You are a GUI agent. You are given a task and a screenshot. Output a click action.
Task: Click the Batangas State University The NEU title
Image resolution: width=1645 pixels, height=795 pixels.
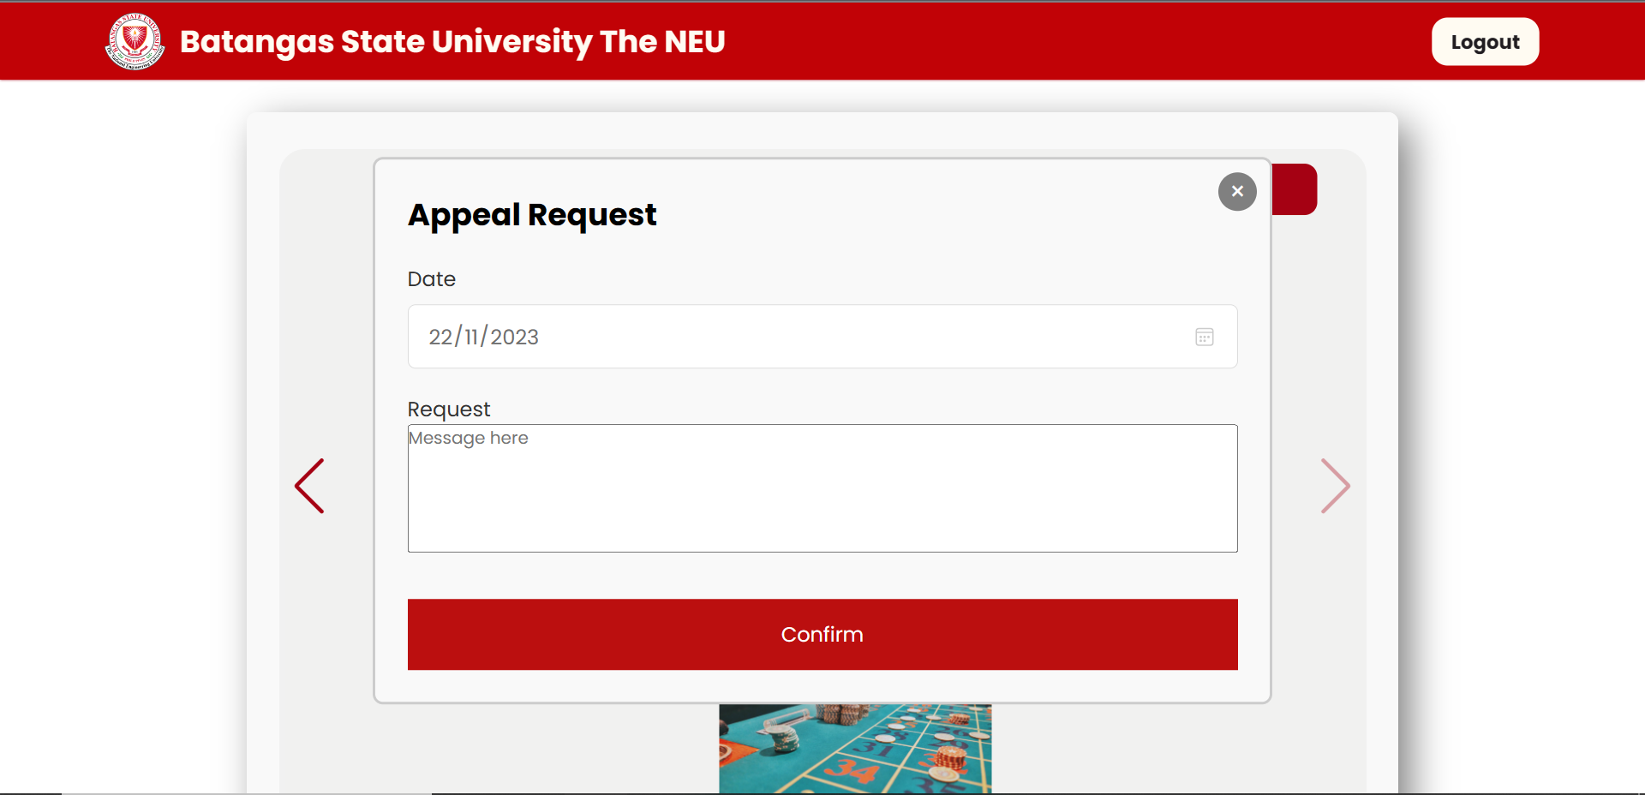pyautogui.click(x=452, y=41)
